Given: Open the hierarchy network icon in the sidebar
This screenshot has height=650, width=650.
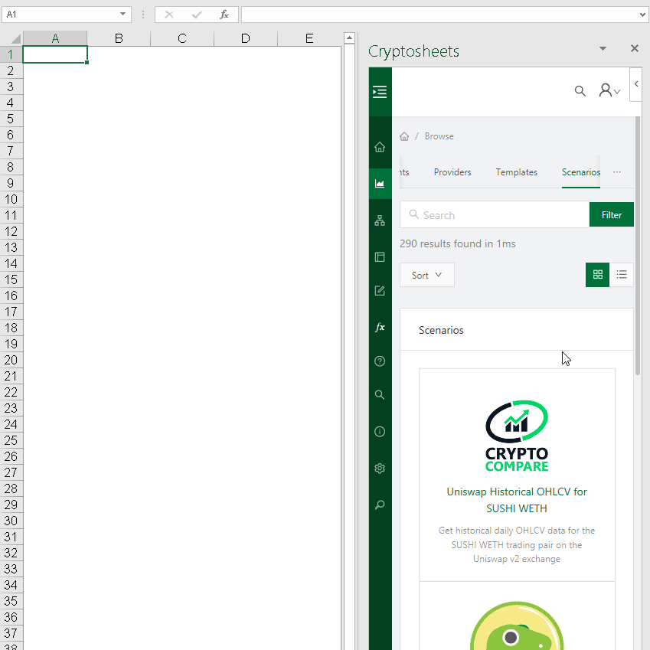Looking at the screenshot, I should (x=380, y=220).
